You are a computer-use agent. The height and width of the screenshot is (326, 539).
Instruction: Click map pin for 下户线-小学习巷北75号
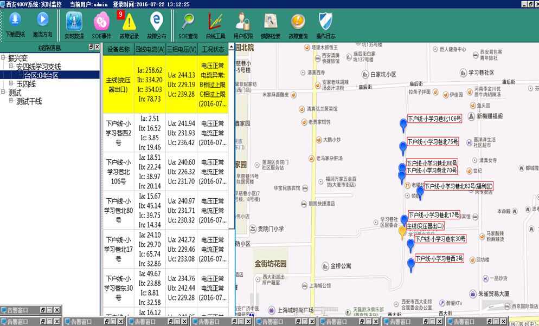[403, 148]
